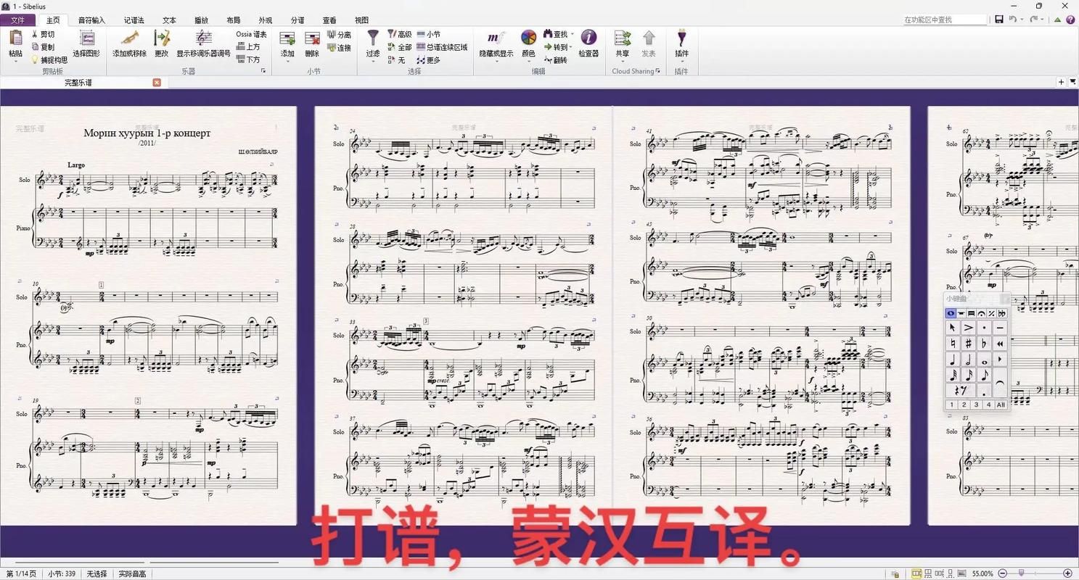
Task: Click the 全部 select all button
Action: pos(400,47)
